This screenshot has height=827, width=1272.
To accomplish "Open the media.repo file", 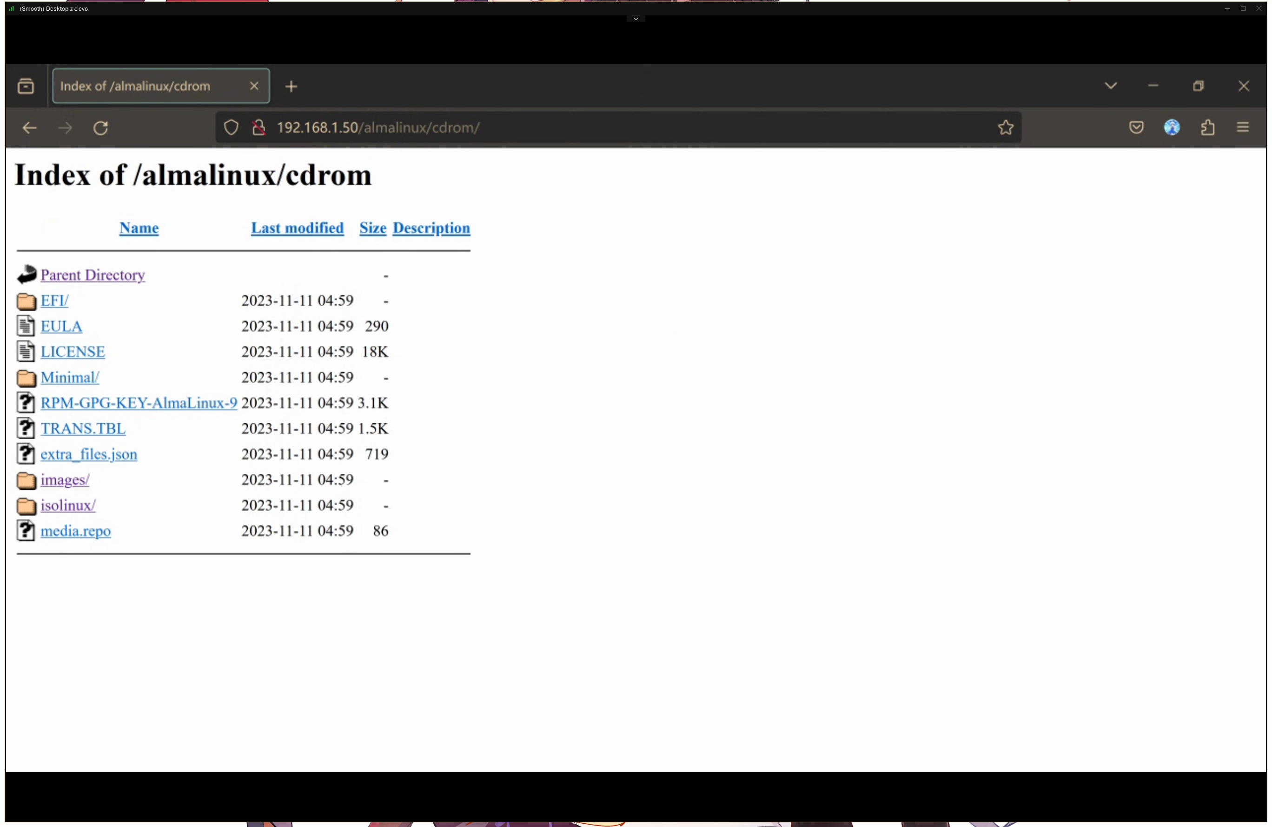I will pyautogui.click(x=75, y=531).
